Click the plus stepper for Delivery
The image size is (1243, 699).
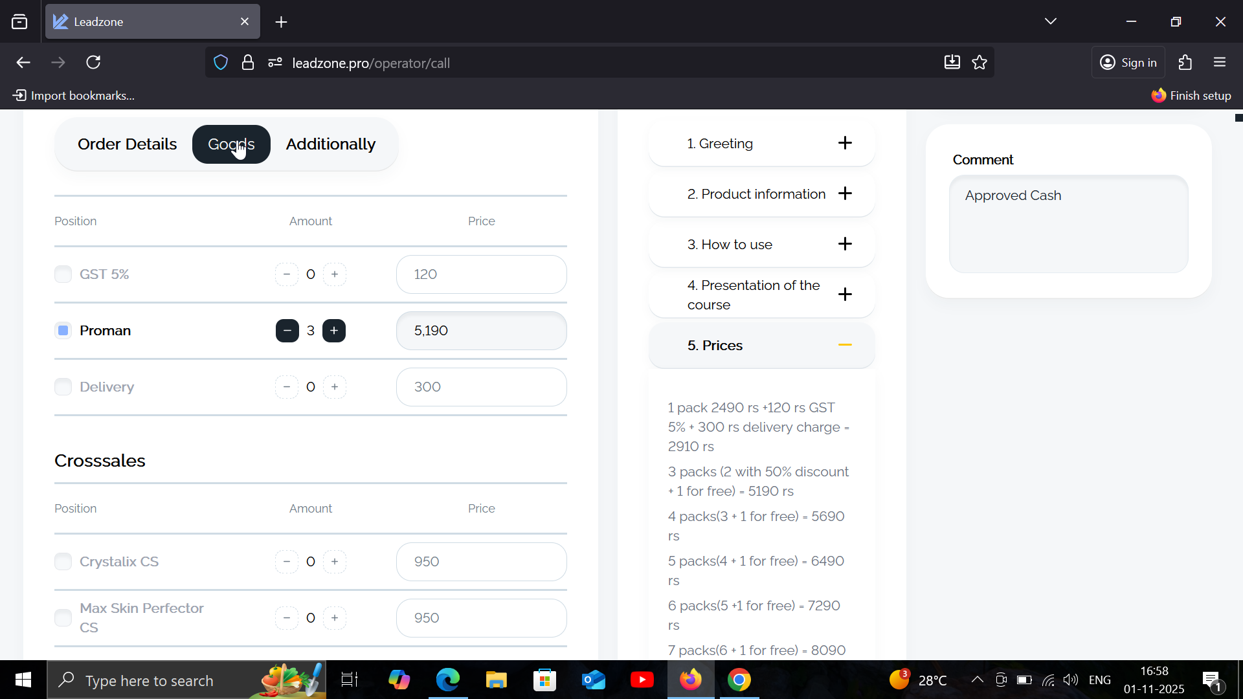pyautogui.click(x=335, y=387)
